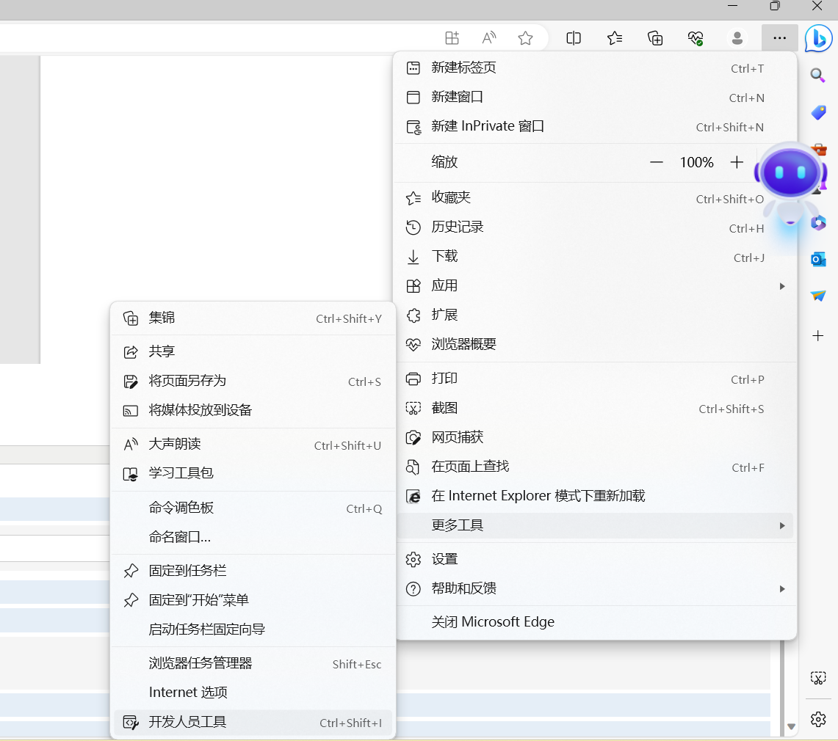Click sidebar screenshot icon near bottom
Viewport: 838px width, 741px height.
click(817, 678)
